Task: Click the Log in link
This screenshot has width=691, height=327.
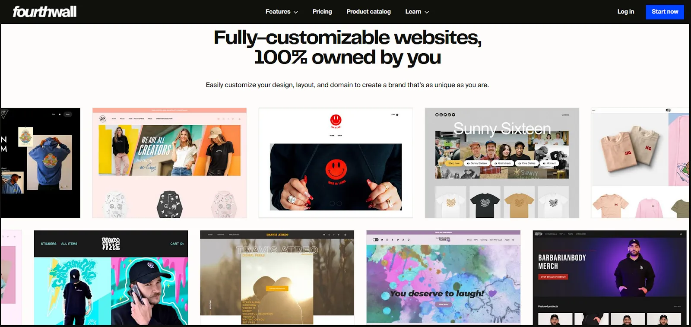Action: 625,12
